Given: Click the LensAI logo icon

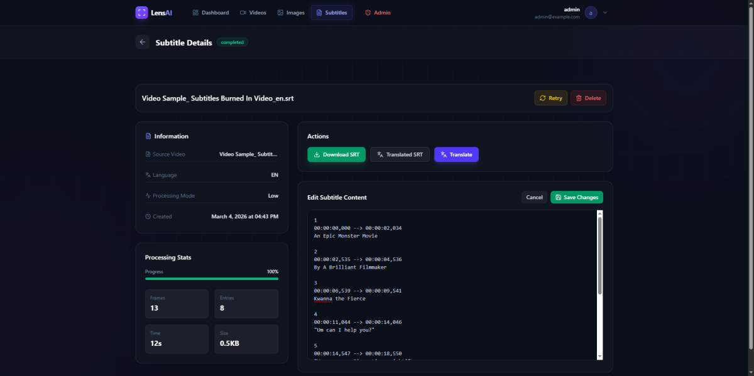Looking at the screenshot, I should [141, 13].
